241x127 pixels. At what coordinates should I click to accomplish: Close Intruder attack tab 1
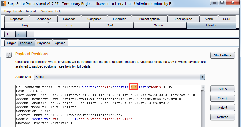(11, 34)
